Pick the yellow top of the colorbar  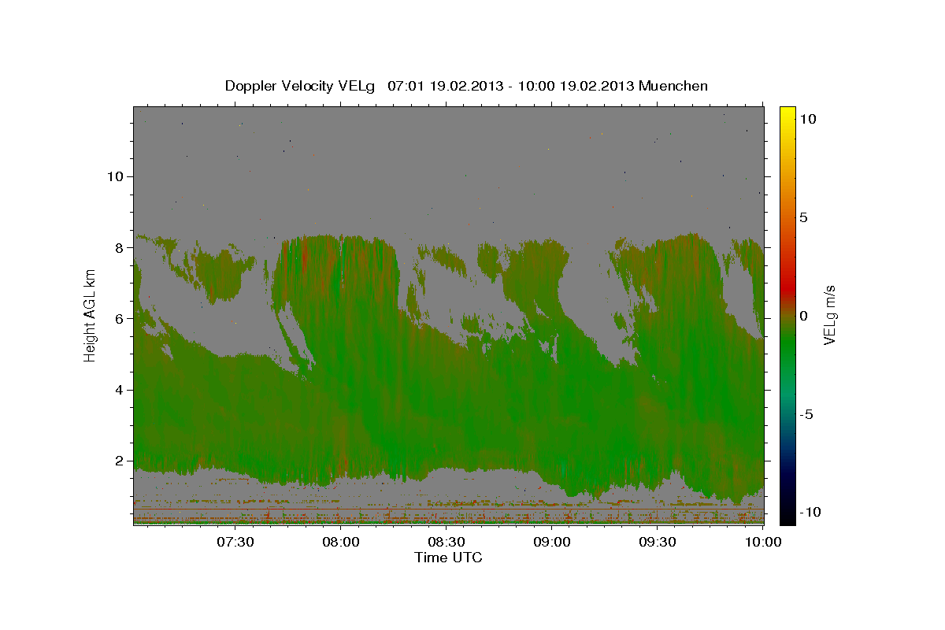pyautogui.click(x=787, y=114)
